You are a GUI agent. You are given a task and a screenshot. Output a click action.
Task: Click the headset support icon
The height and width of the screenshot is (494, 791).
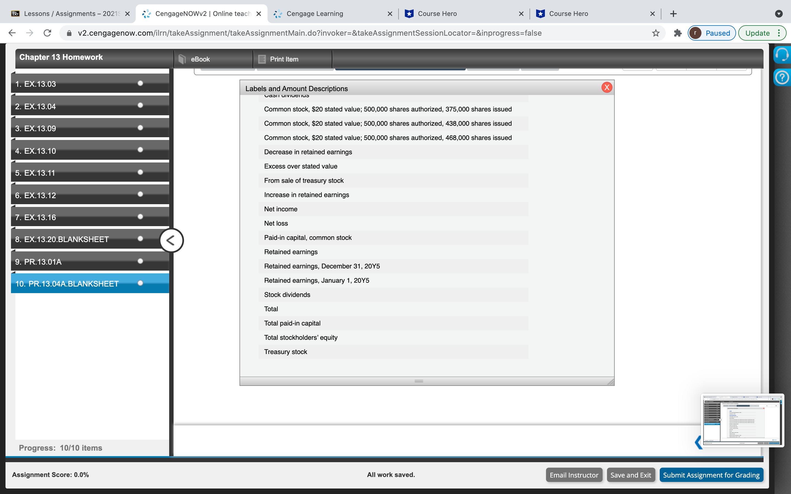pyautogui.click(x=782, y=55)
